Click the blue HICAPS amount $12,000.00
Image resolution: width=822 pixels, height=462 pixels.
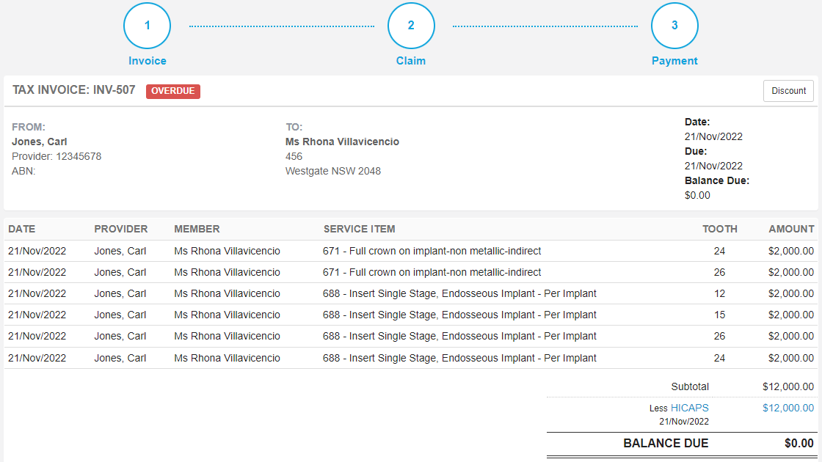[x=789, y=407]
